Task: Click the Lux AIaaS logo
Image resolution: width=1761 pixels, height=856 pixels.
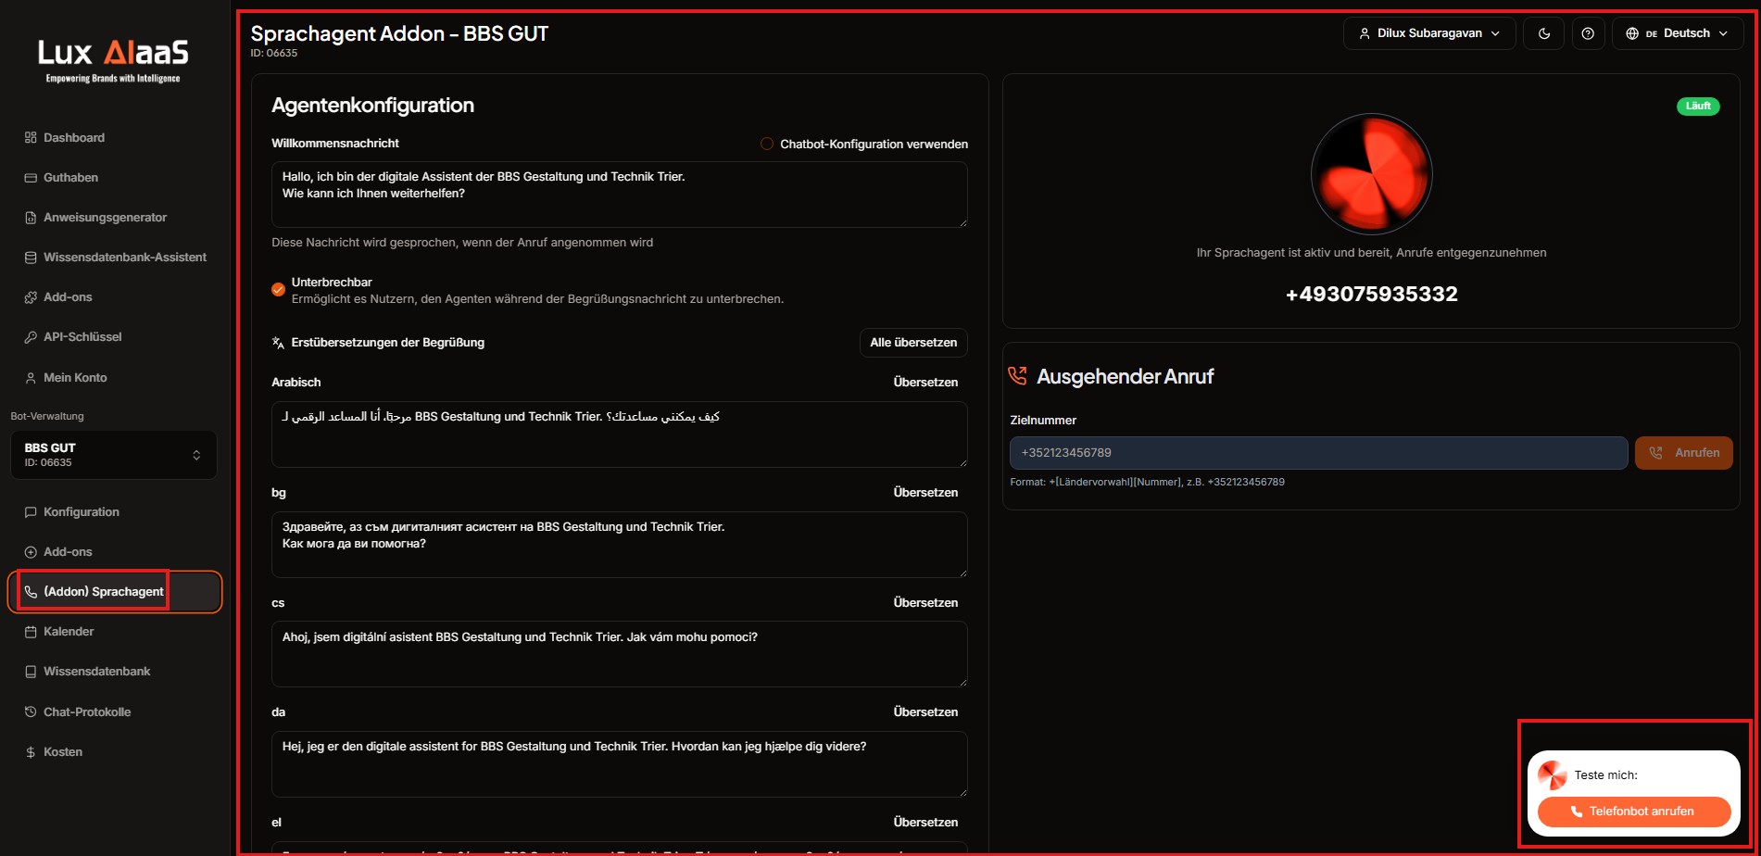Action: pyautogui.click(x=113, y=60)
